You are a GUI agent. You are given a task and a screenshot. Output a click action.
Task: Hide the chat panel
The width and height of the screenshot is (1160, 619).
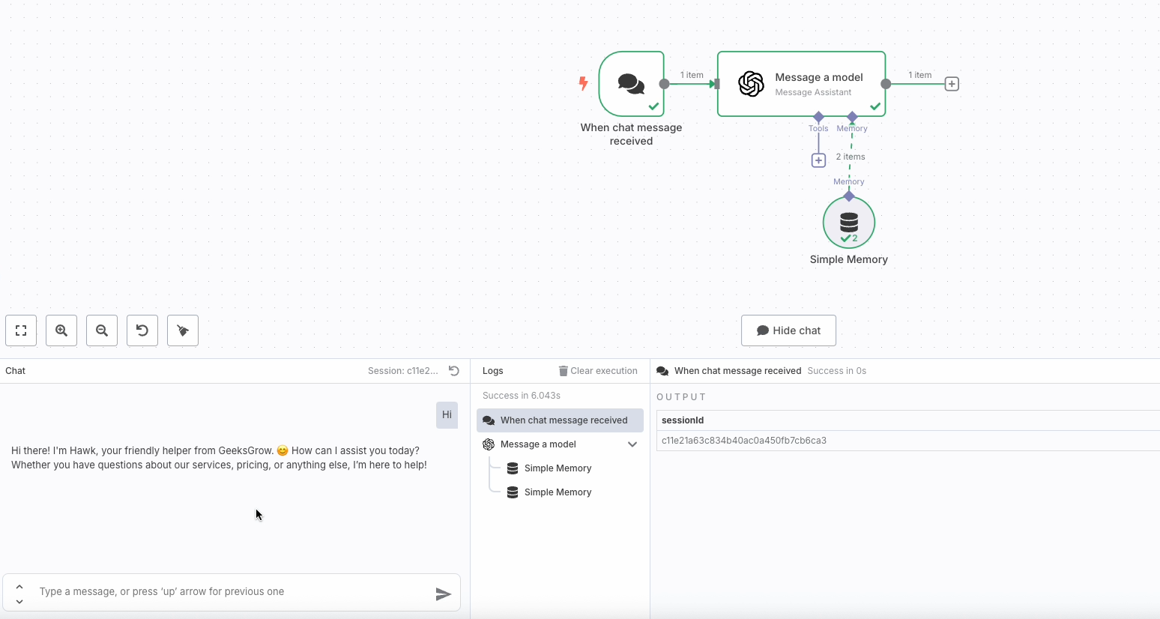(788, 330)
